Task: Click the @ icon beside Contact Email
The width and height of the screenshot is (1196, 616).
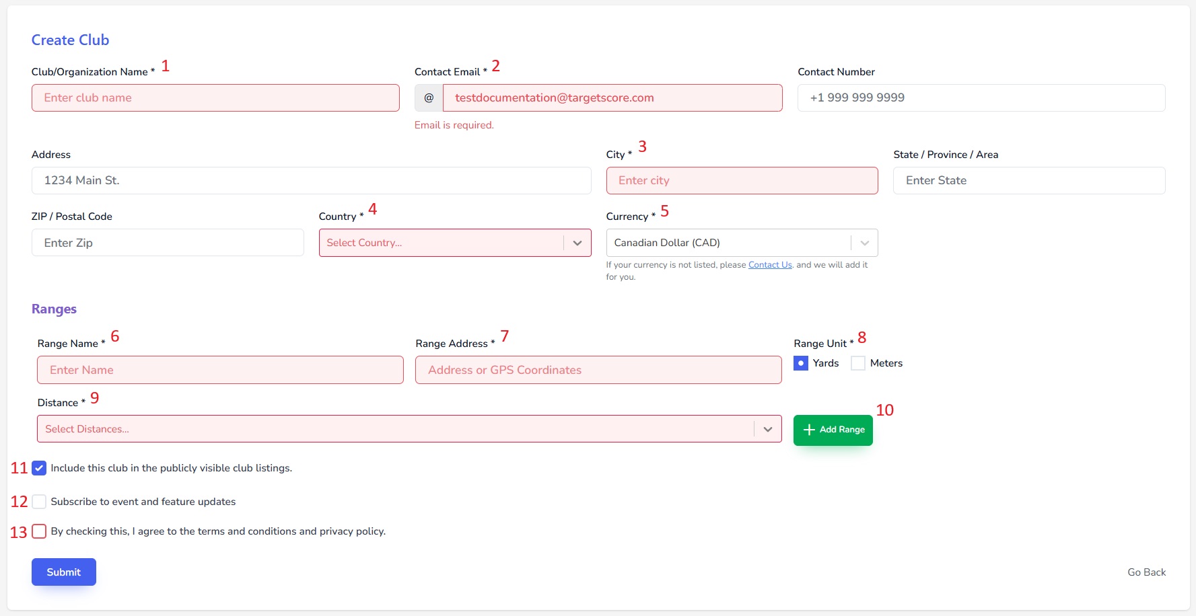Action: point(429,98)
